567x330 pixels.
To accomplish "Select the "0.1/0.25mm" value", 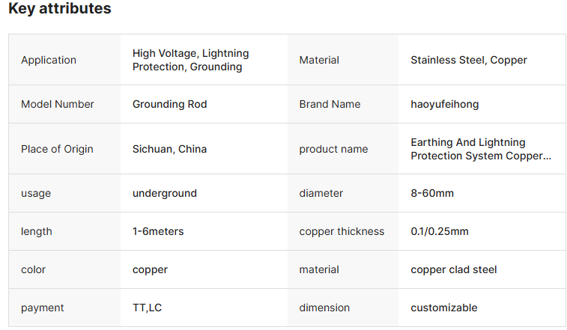I will [x=440, y=231].
